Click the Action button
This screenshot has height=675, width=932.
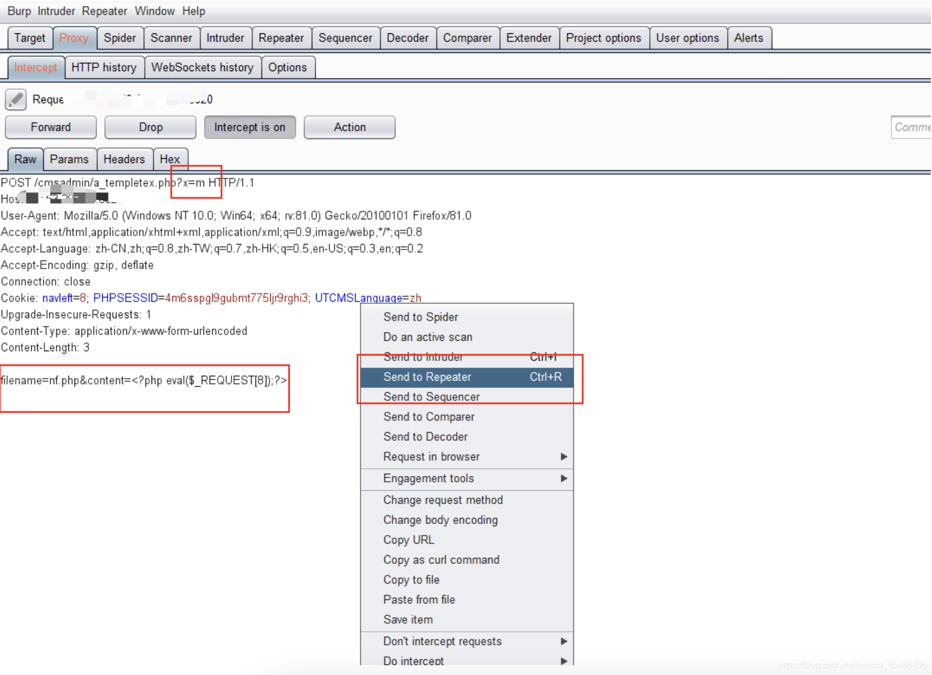click(349, 127)
